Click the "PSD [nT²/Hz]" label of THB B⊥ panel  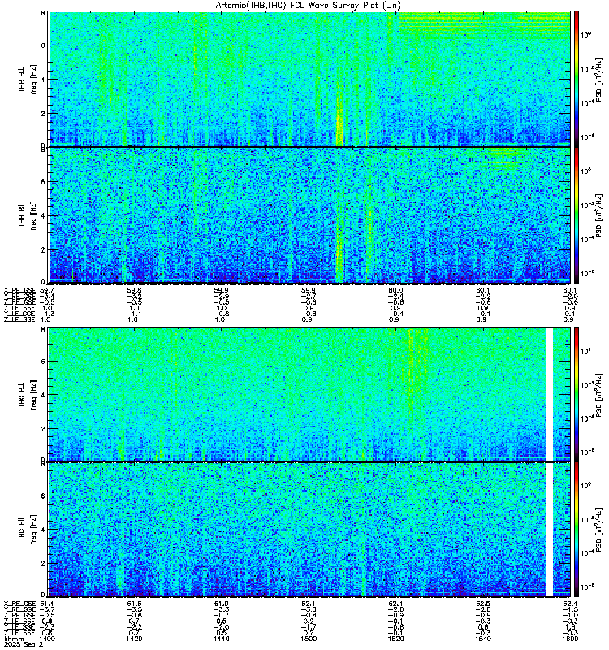pyautogui.click(x=598, y=80)
